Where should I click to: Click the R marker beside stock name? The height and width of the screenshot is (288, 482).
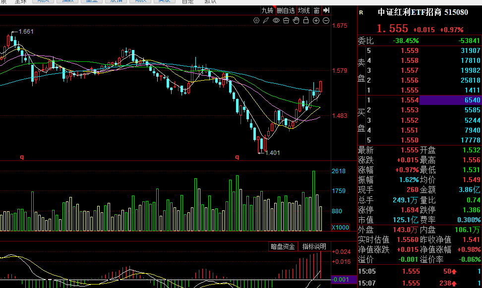click(361, 12)
